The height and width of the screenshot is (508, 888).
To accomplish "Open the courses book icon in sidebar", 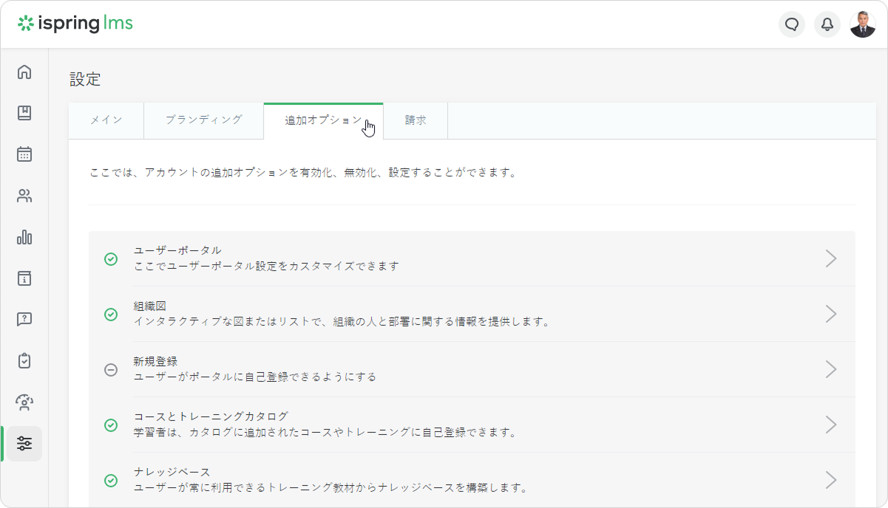I will click(24, 113).
